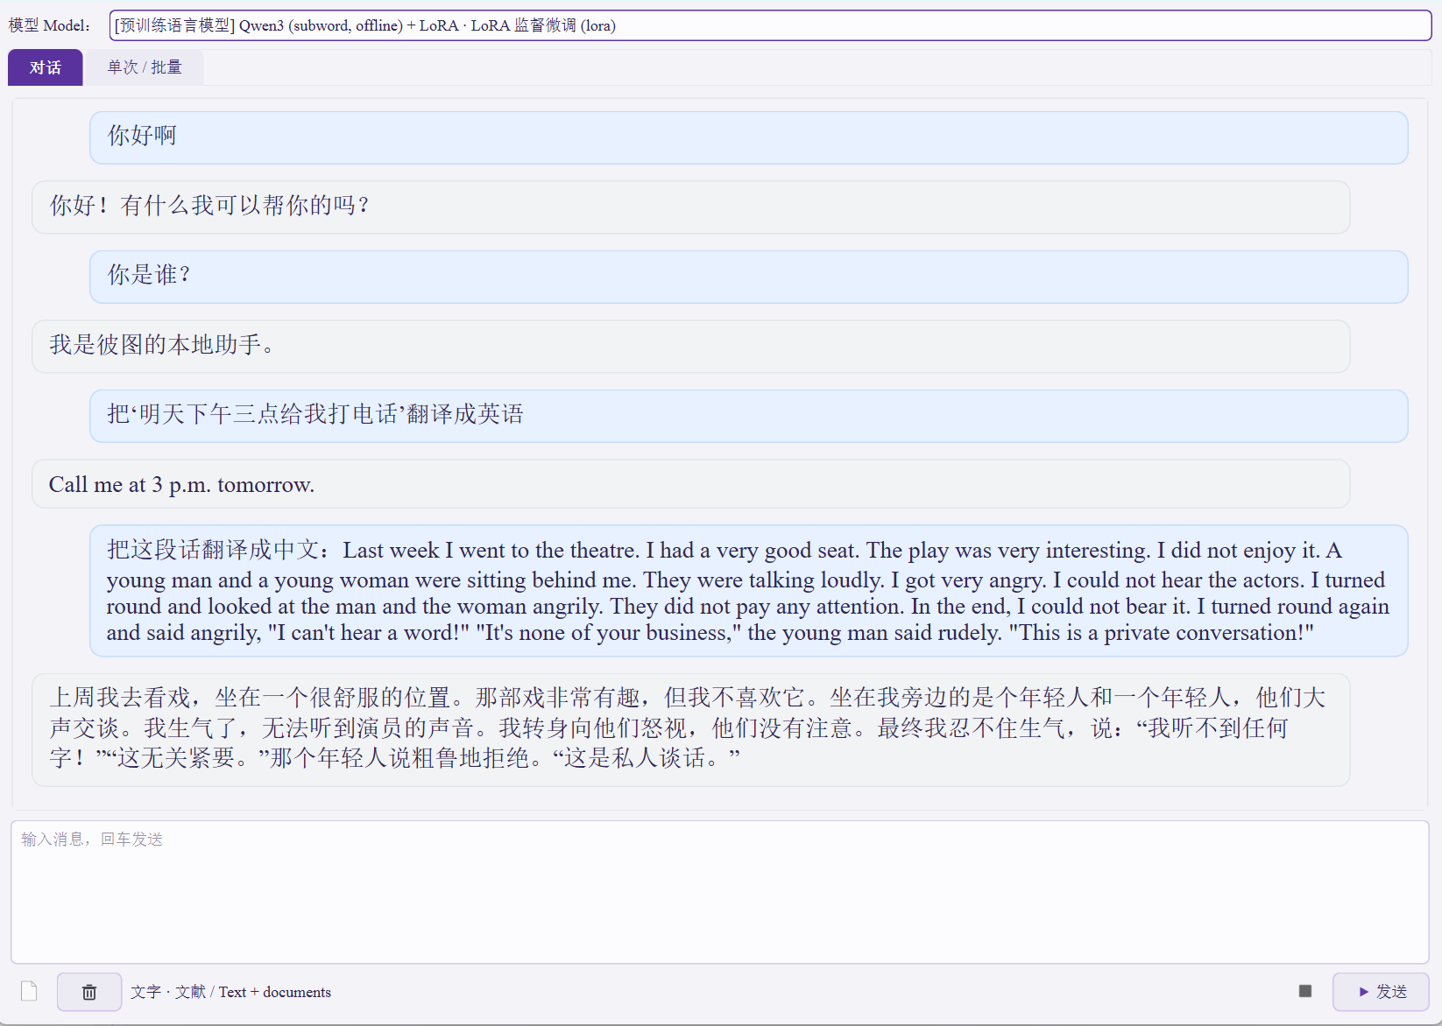The height and width of the screenshot is (1026, 1442).
Task: Click the stop generation square icon
Action: click(1305, 991)
